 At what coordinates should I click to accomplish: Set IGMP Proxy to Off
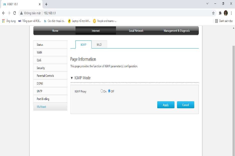[109, 91]
